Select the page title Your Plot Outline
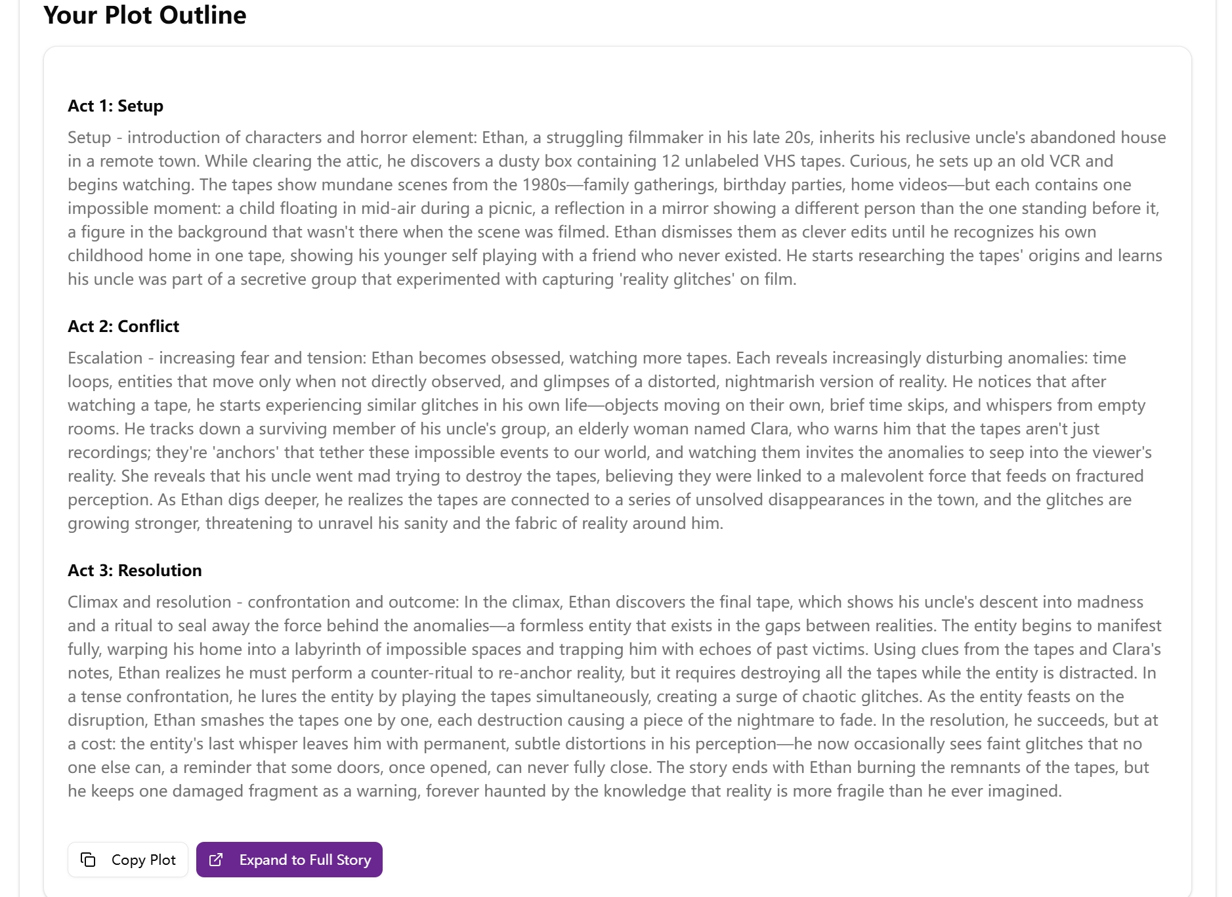 (144, 15)
